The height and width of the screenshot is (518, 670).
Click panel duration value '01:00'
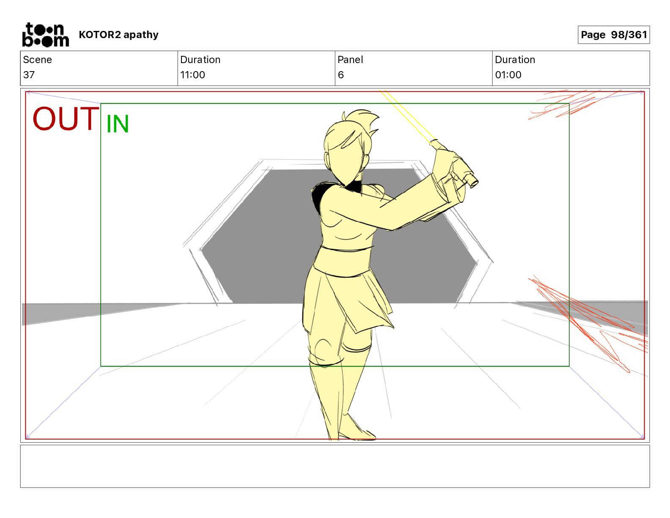(x=508, y=75)
